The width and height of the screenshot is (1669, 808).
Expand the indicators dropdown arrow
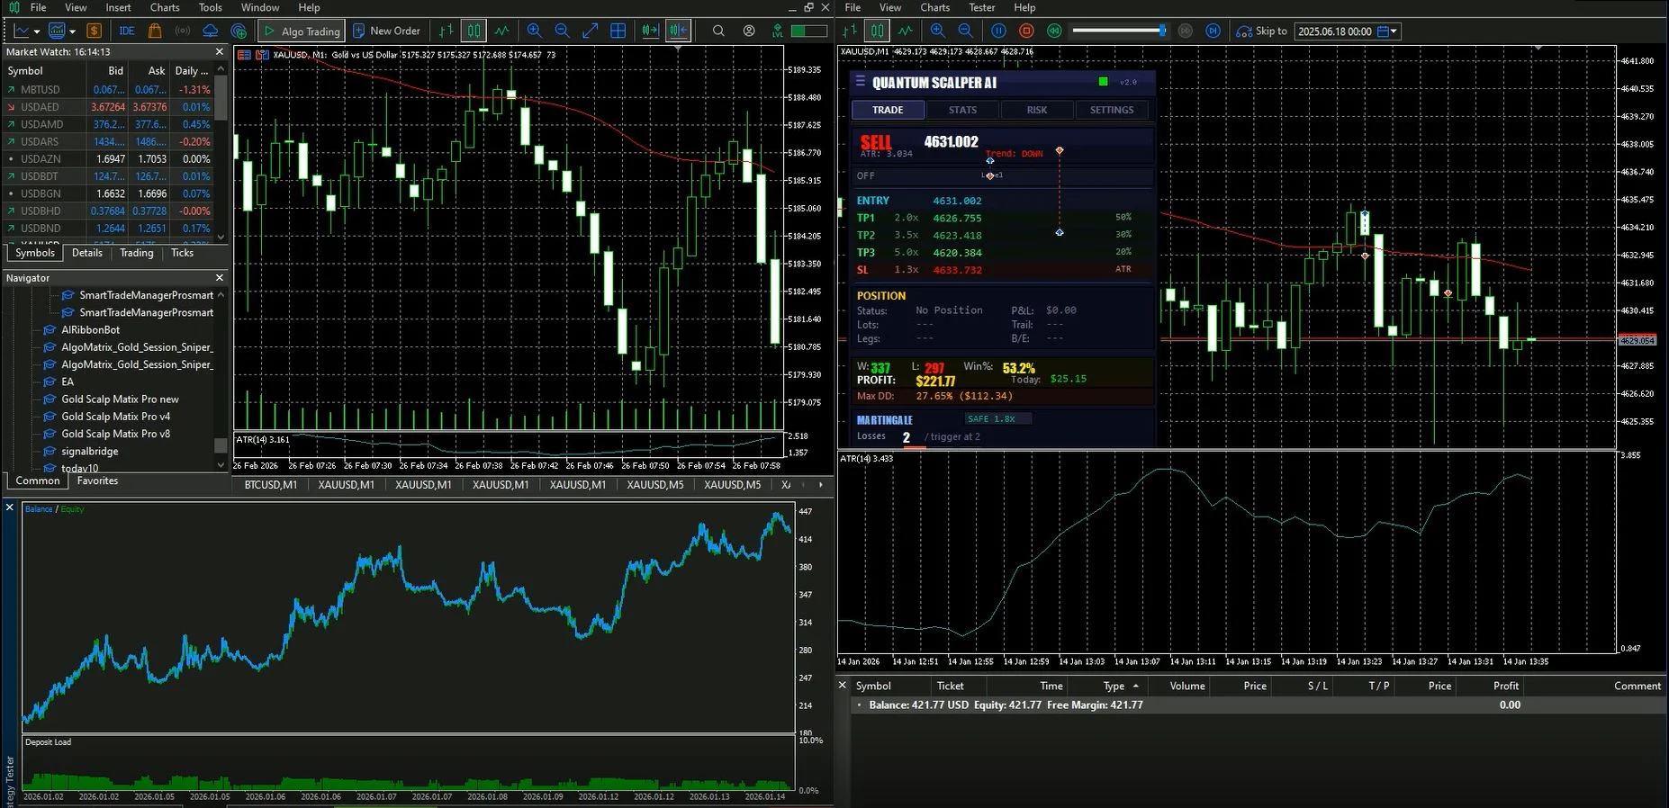pyautogui.click(x=72, y=31)
